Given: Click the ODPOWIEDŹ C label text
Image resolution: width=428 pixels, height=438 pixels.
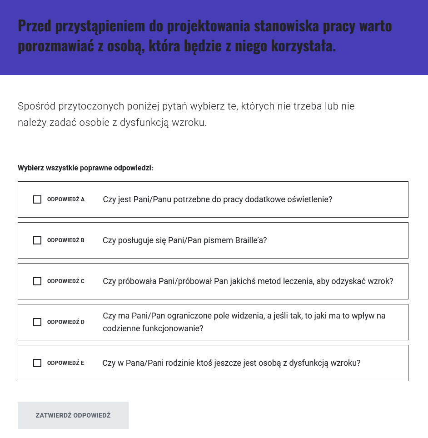Looking at the screenshot, I should 65,281.
